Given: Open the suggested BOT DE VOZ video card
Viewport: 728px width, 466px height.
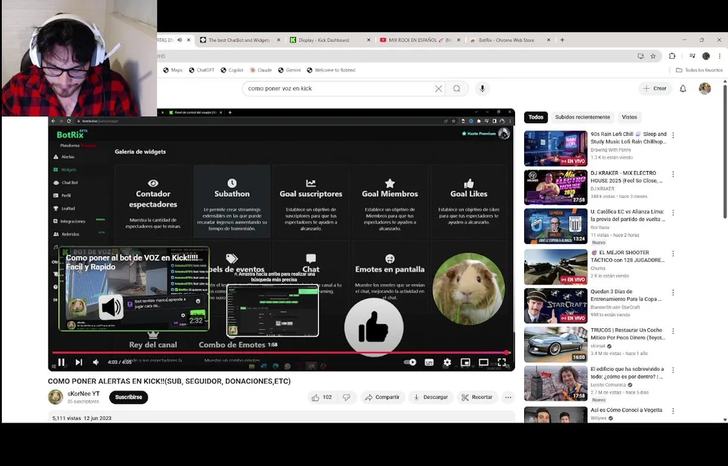Looking at the screenshot, I should pyautogui.click(x=134, y=289).
